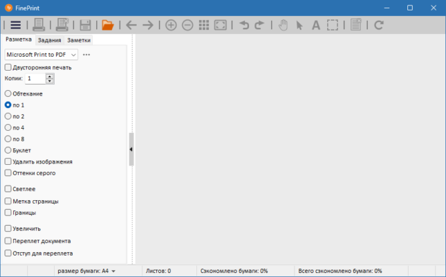
Task: Check the Увеличить checkbox
Action: coord(8,229)
